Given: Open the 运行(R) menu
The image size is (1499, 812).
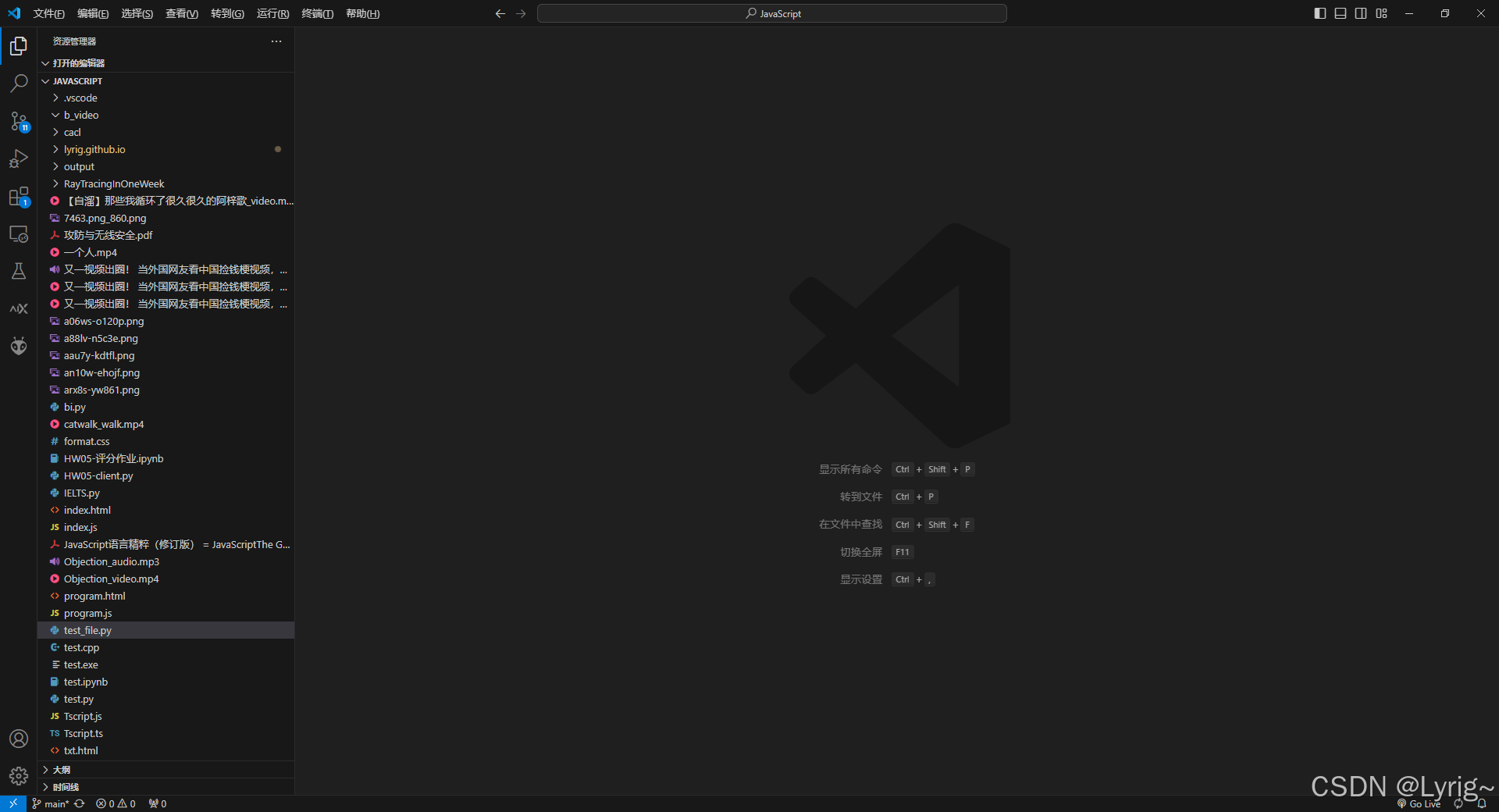Looking at the screenshot, I should pos(272,13).
